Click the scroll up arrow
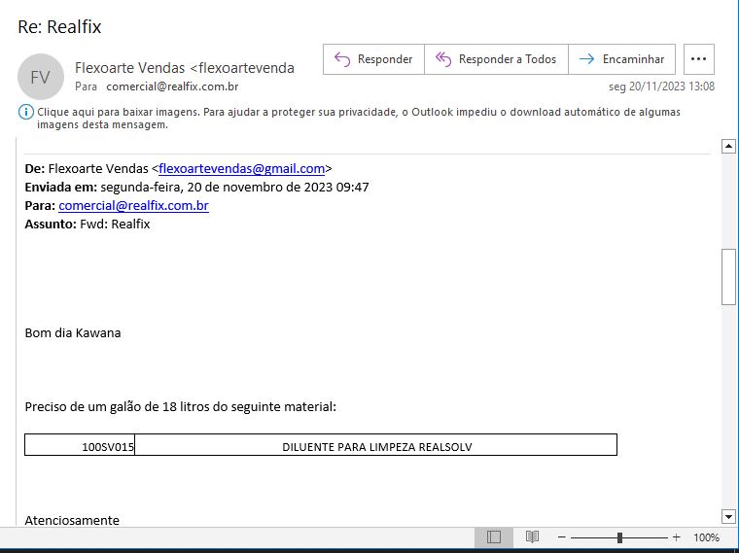The image size is (739, 553). coord(728,146)
